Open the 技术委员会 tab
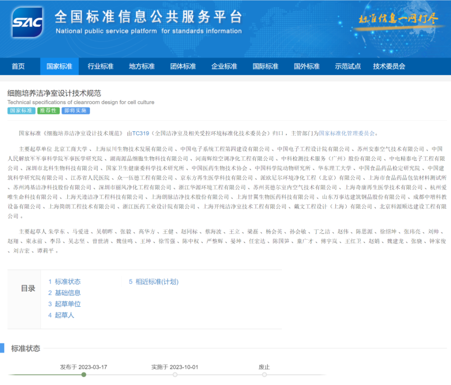The image size is (451, 385). pyautogui.click(x=389, y=66)
